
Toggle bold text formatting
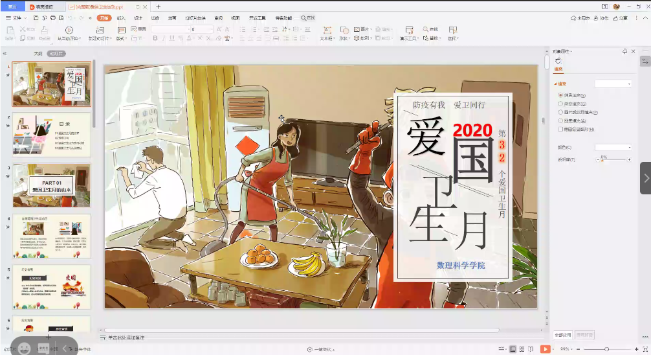155,38
